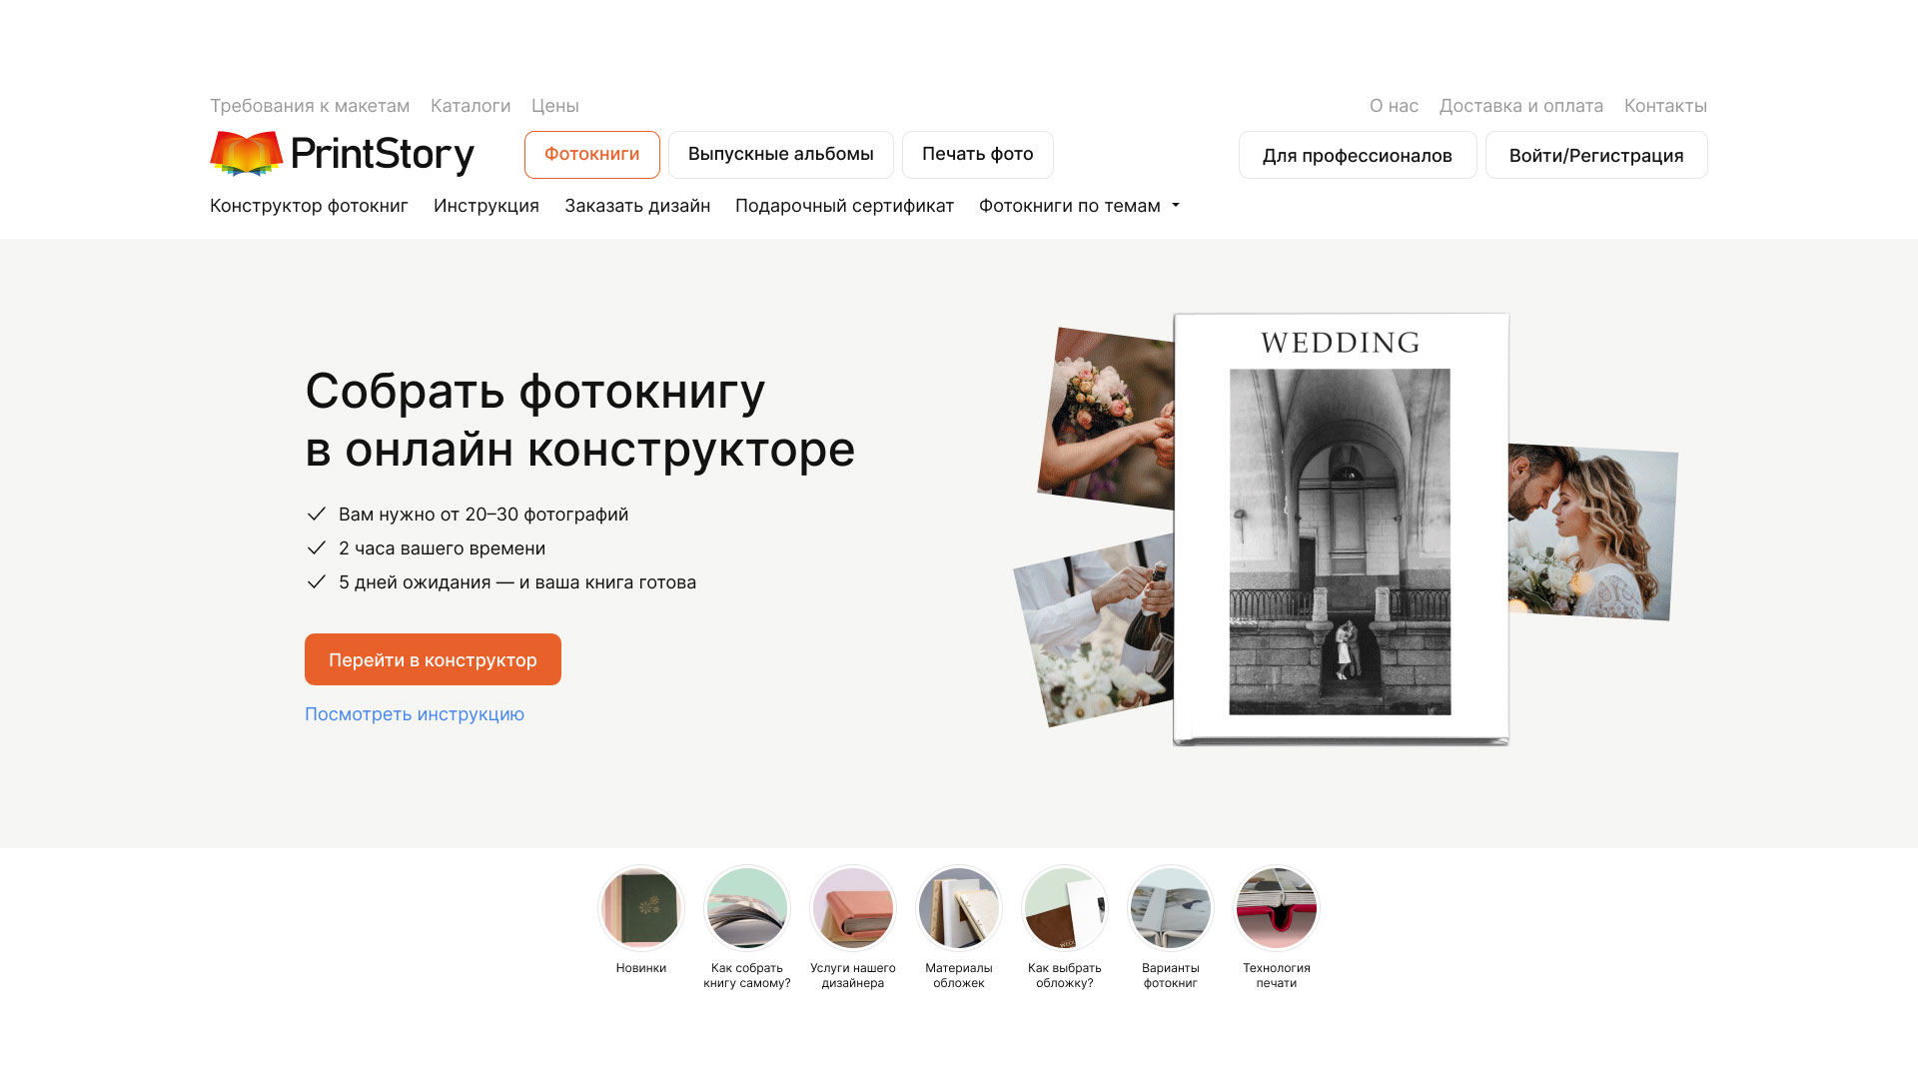1918x1079 pixels.
Task: Click the WEDDING photobook cover image
Action: click(x=1341, y=530)
